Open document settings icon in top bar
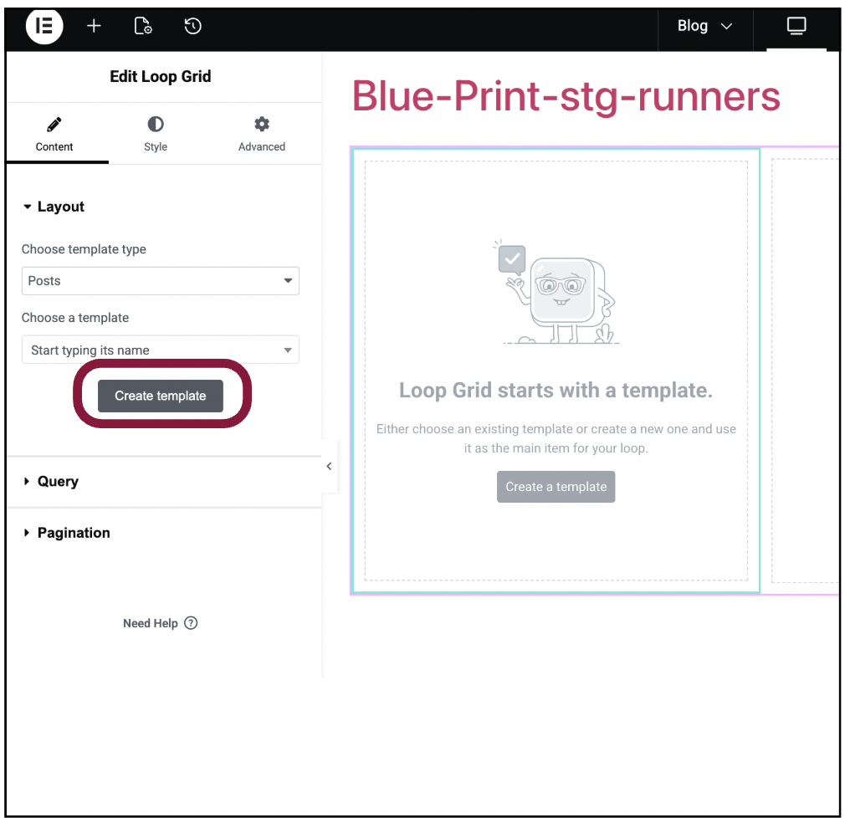The image size is (845, 818). (143, 26)
